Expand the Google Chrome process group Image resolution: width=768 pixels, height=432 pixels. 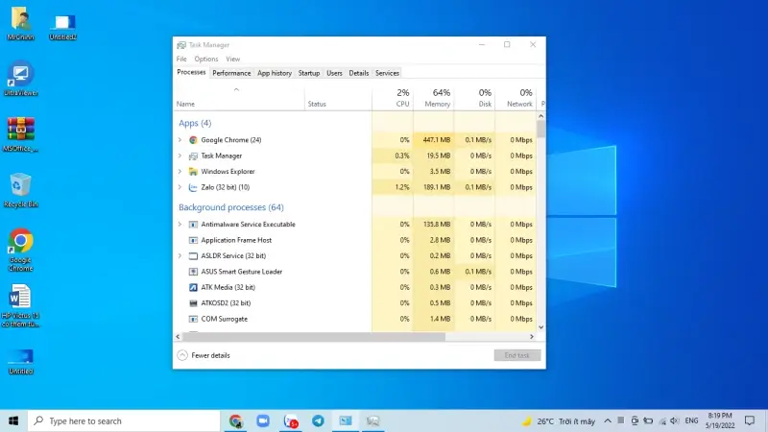pos(180,140)
